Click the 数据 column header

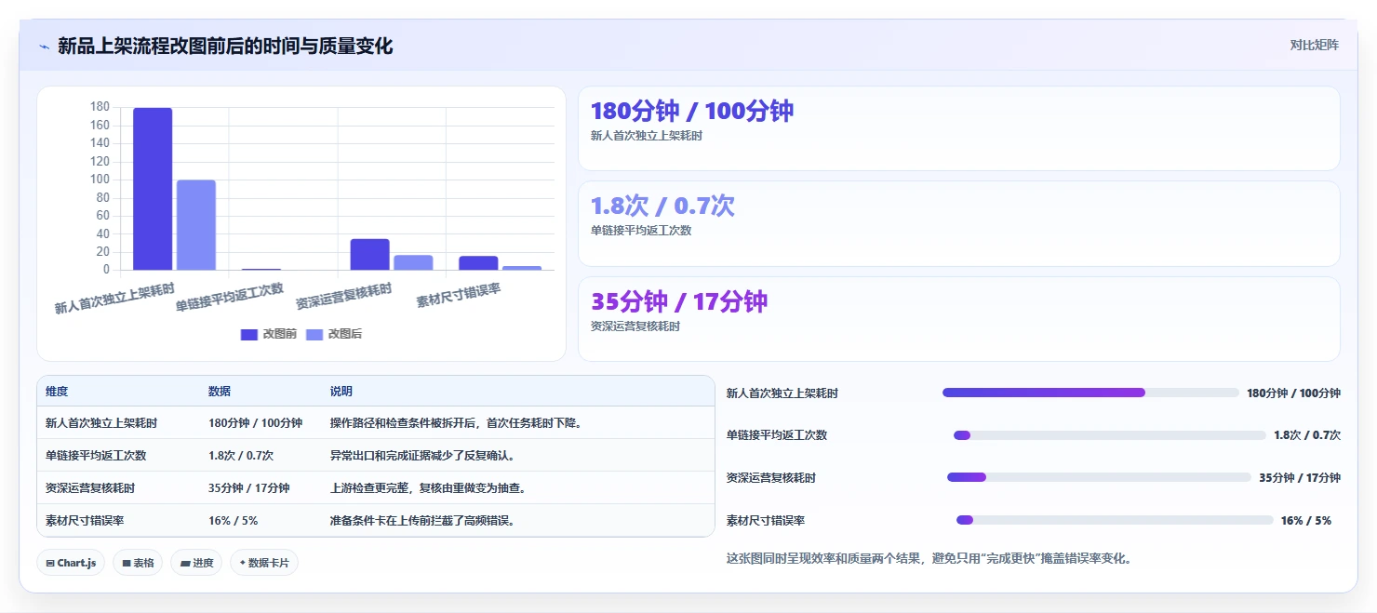point(220,392)
